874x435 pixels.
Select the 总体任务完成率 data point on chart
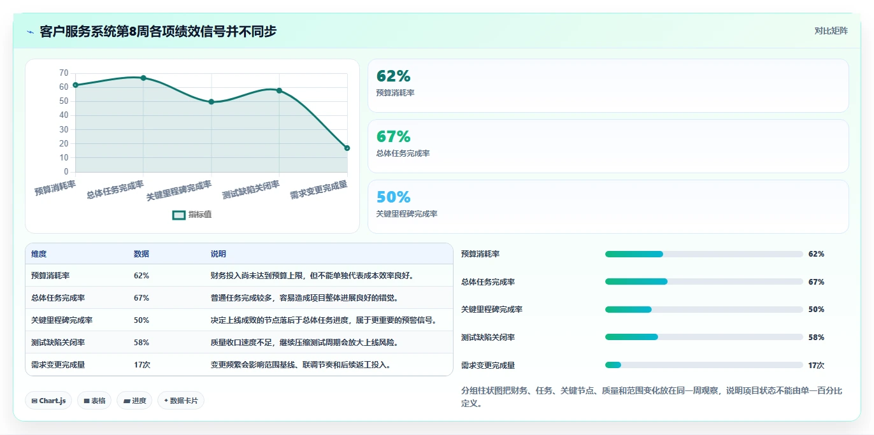pyautogui.click(x=143, y=78)
